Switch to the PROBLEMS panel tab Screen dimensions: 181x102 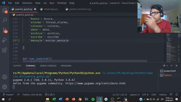coord(66,66)
